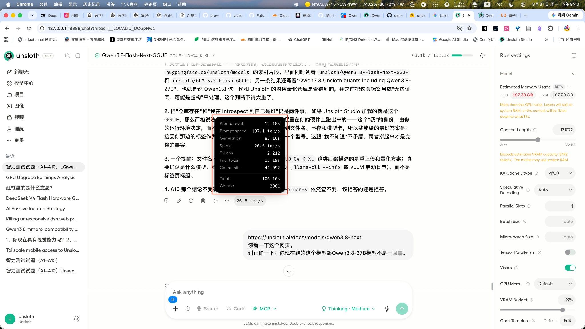
Task: Open Thinking · Medium dropdown
Action: (x=348, y=309)
